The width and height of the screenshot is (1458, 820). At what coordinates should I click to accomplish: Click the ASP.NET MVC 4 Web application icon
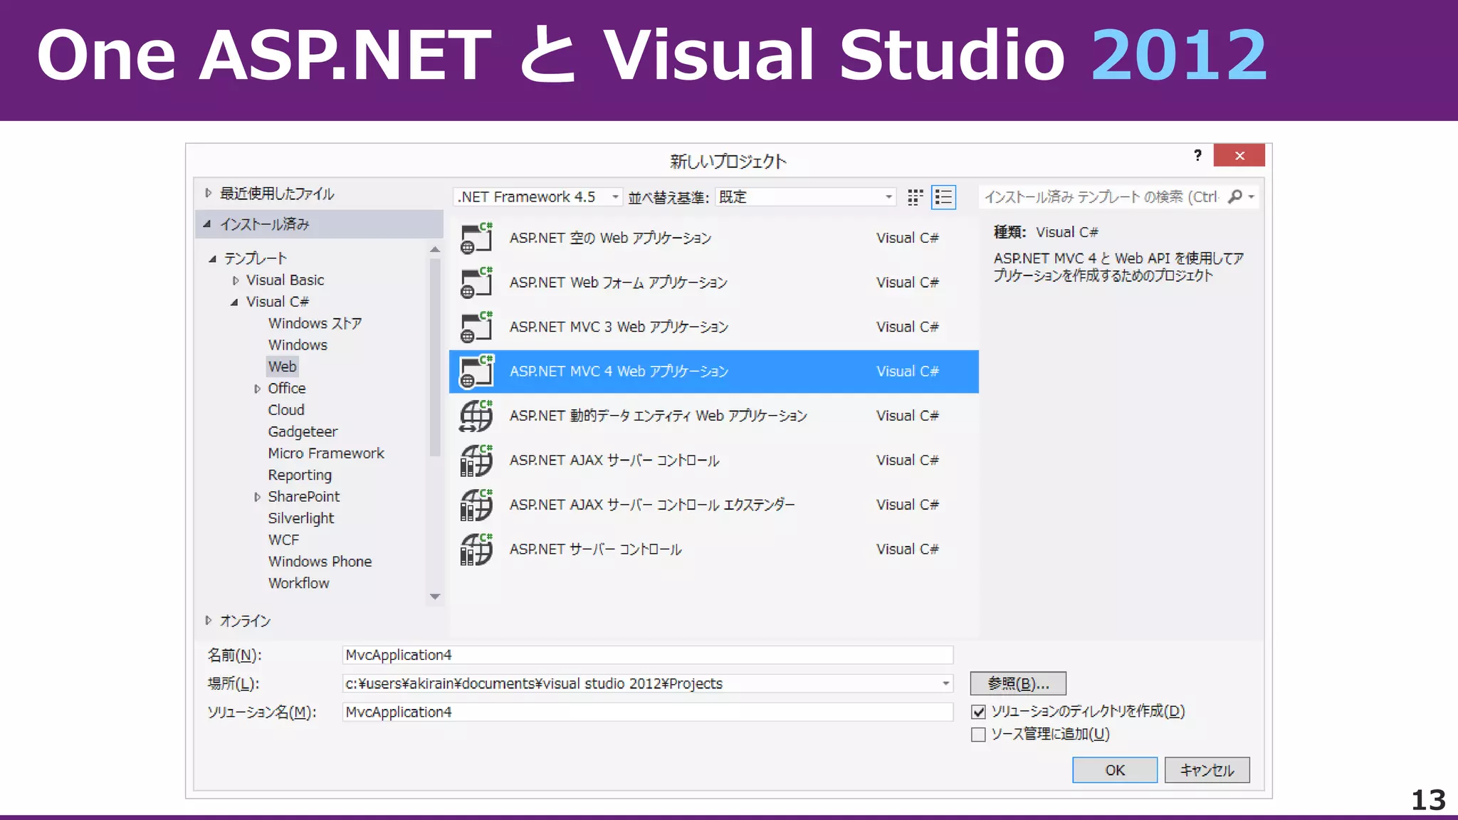tap(476, 371)
